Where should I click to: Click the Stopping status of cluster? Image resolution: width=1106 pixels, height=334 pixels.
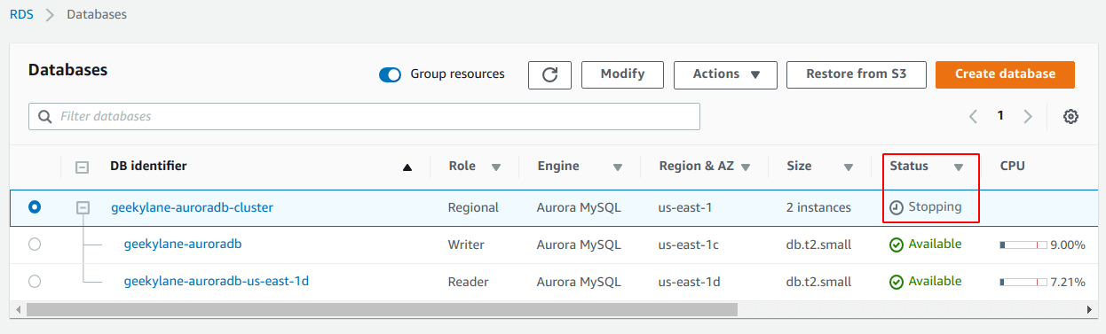click(x=926, y=206)
